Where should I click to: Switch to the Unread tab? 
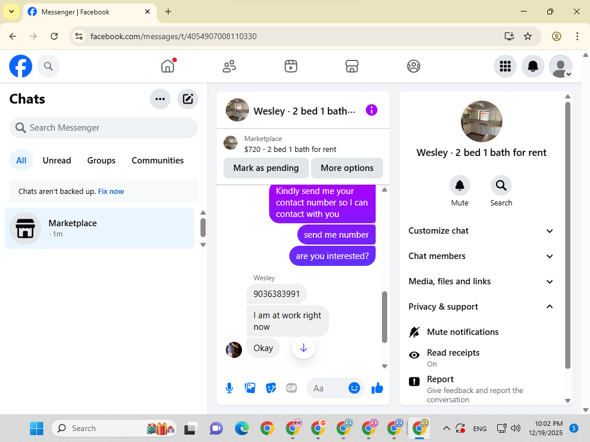pyautogui.click(x=57, y=161)
